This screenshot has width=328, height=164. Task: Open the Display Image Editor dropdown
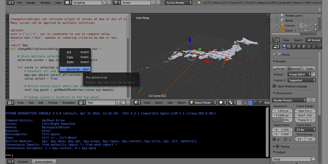tap(299, 74)
